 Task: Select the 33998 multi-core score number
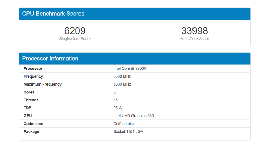195,31
